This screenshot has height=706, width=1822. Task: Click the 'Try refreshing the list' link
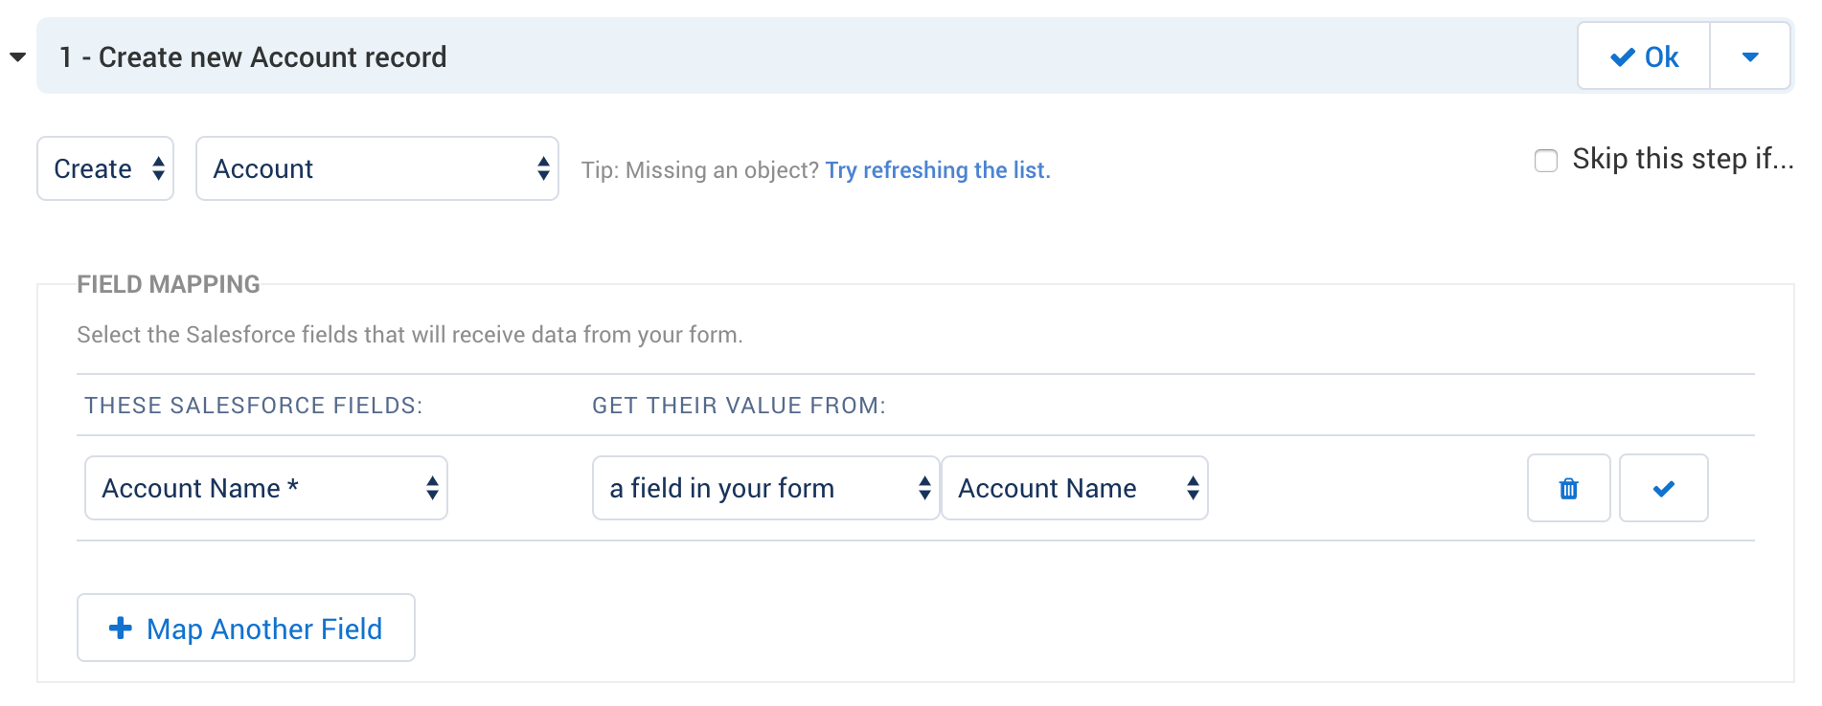[938, 170]
